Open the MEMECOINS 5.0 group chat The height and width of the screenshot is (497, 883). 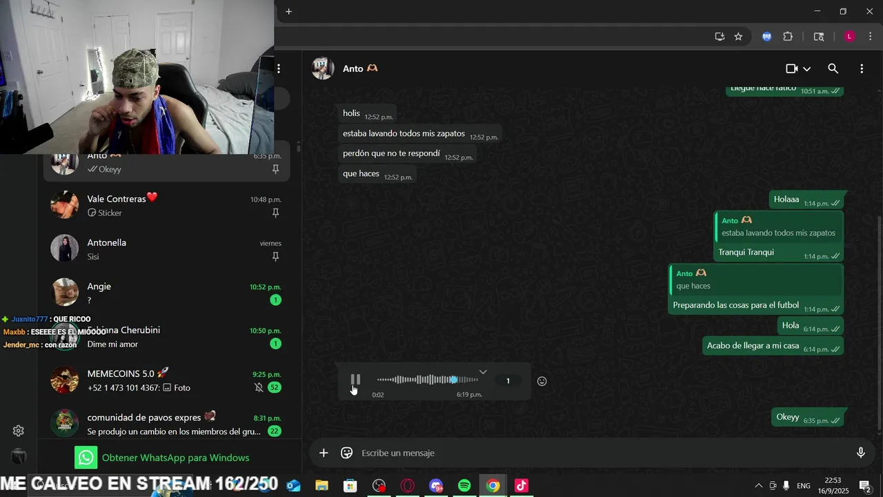coord(166,380)
